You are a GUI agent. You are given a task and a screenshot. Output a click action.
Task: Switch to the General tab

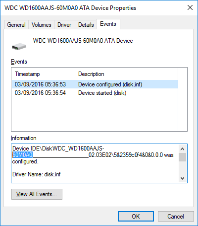[16, 25]
